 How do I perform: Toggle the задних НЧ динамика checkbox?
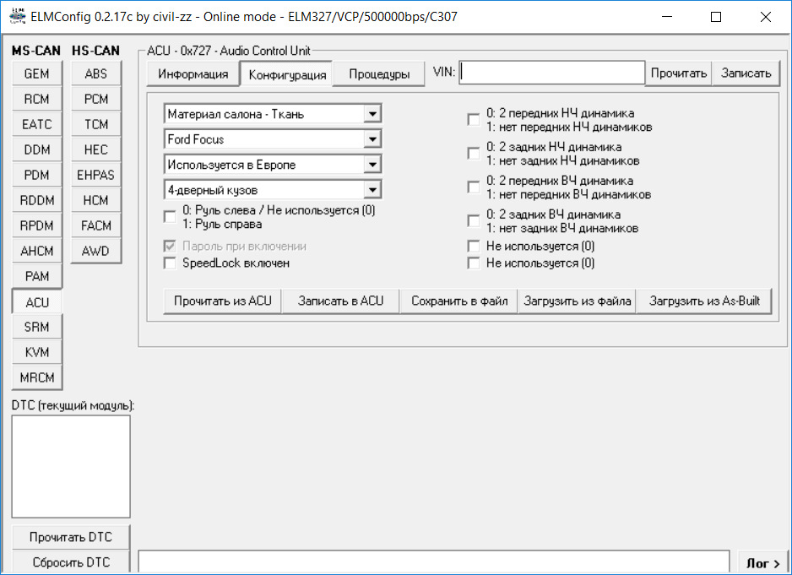point(474,154)
